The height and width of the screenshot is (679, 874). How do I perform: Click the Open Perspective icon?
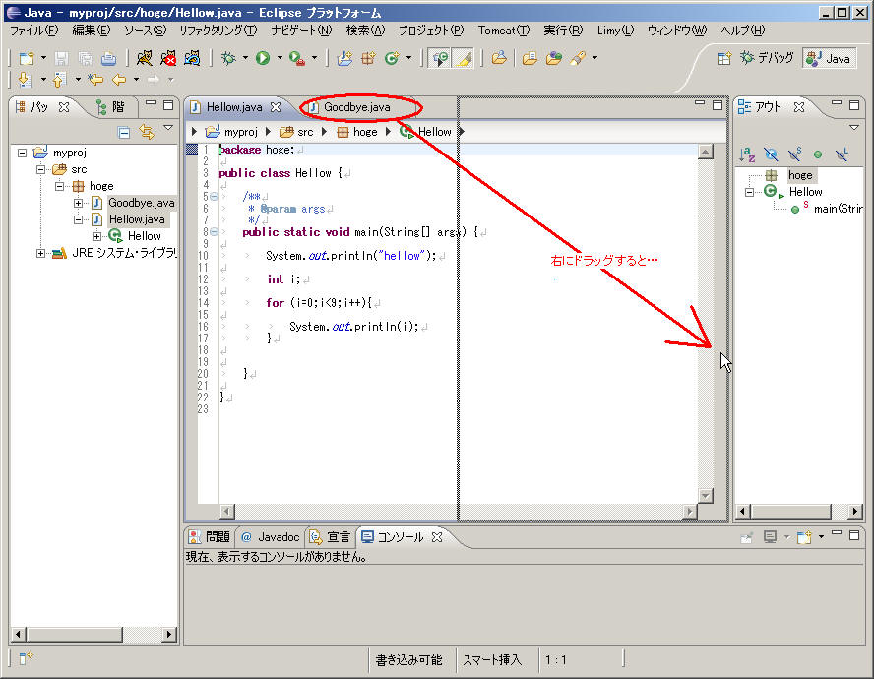724,58
